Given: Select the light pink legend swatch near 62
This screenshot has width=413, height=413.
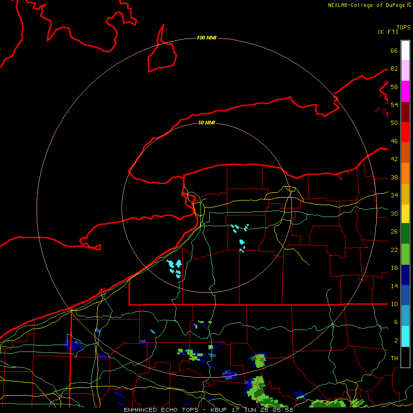Looking at the screenshot, I should pos(405,71).
